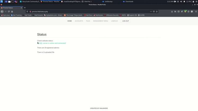Open 'The image' bookmark
The height and width of the screenshot is (111, 198).
pyautogui.click(x=73, y=15)
